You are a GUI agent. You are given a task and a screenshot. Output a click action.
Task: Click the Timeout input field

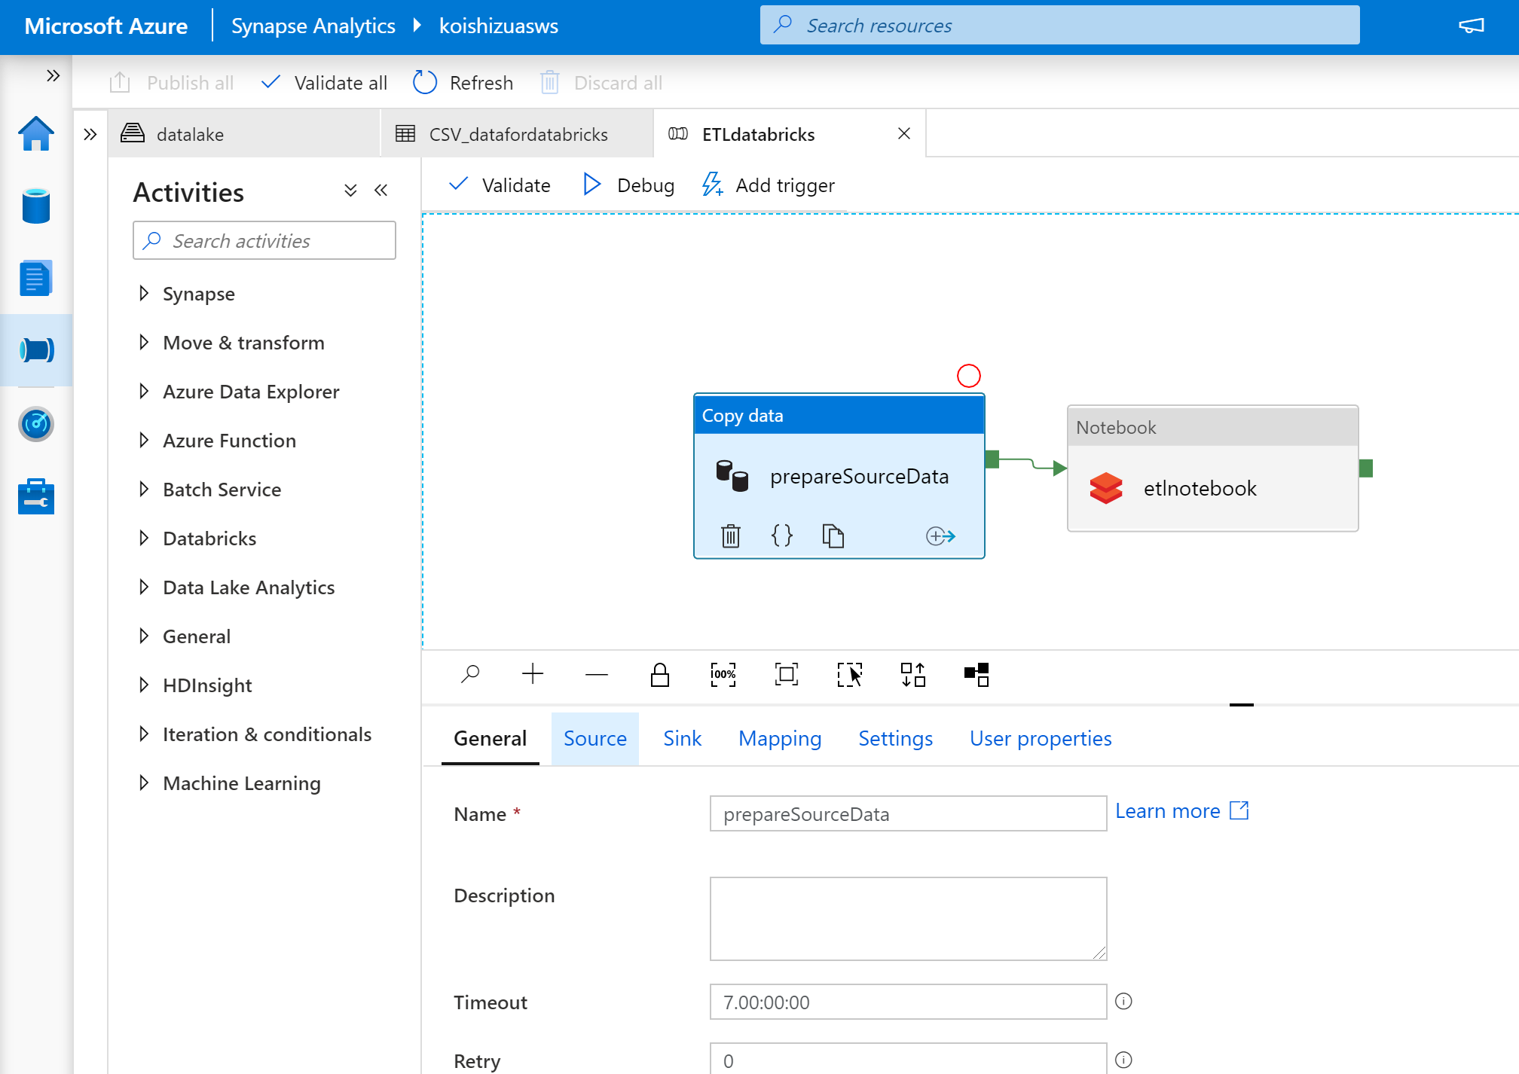pyautogui.click(x=907, y=1002)
